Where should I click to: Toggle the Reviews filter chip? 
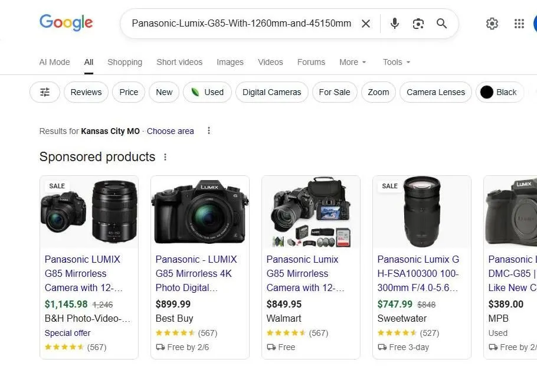tap(86, 92)
